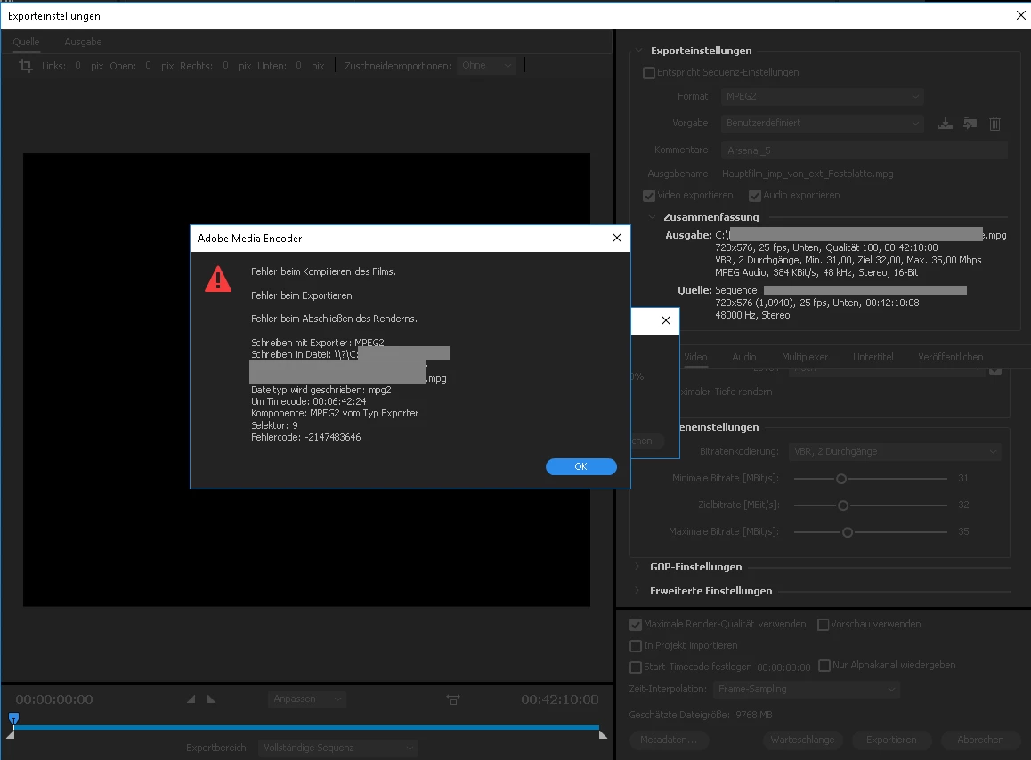
Task: Click the Rechts crop value field
Action: point(225,65)
